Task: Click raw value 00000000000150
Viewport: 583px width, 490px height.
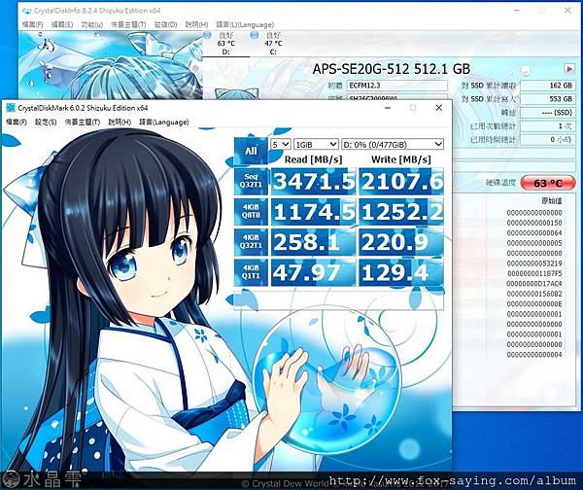Action: [534, 223]
